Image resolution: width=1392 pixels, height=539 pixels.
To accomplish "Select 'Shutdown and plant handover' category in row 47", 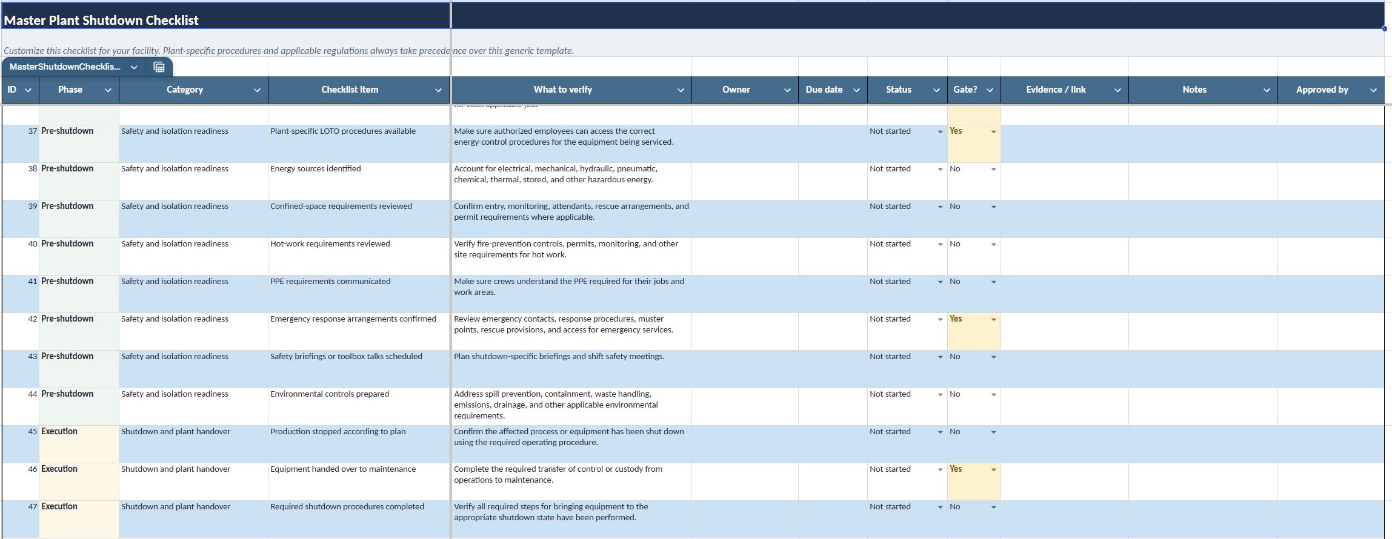I will [193, 520].
